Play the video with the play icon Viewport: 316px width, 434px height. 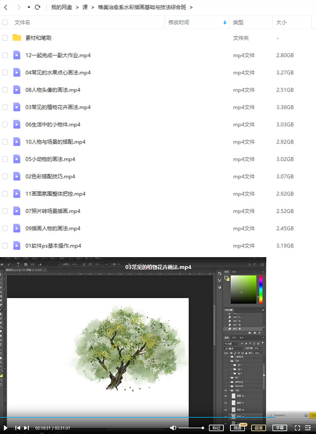click(5, 428)
